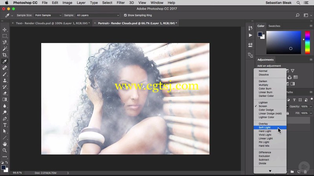This screenshot has width=314, height=176.
Task: Open the Adjustments panel options menu
Action: click(311, 60)
